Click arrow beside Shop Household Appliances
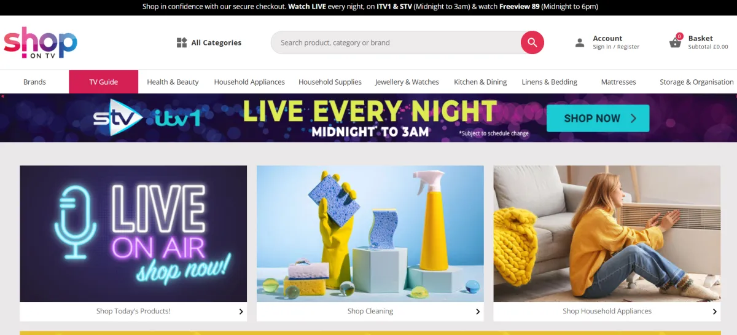Viewport: 737px width, 335px height. 714,312
